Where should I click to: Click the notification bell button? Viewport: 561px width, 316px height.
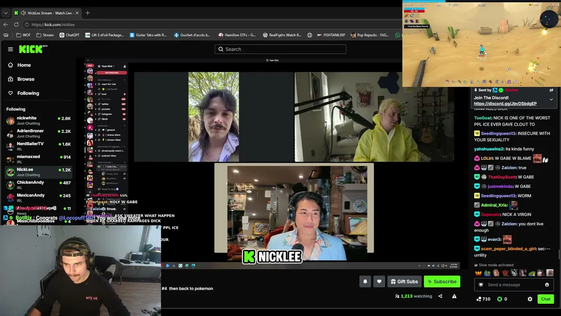point(365,282)
